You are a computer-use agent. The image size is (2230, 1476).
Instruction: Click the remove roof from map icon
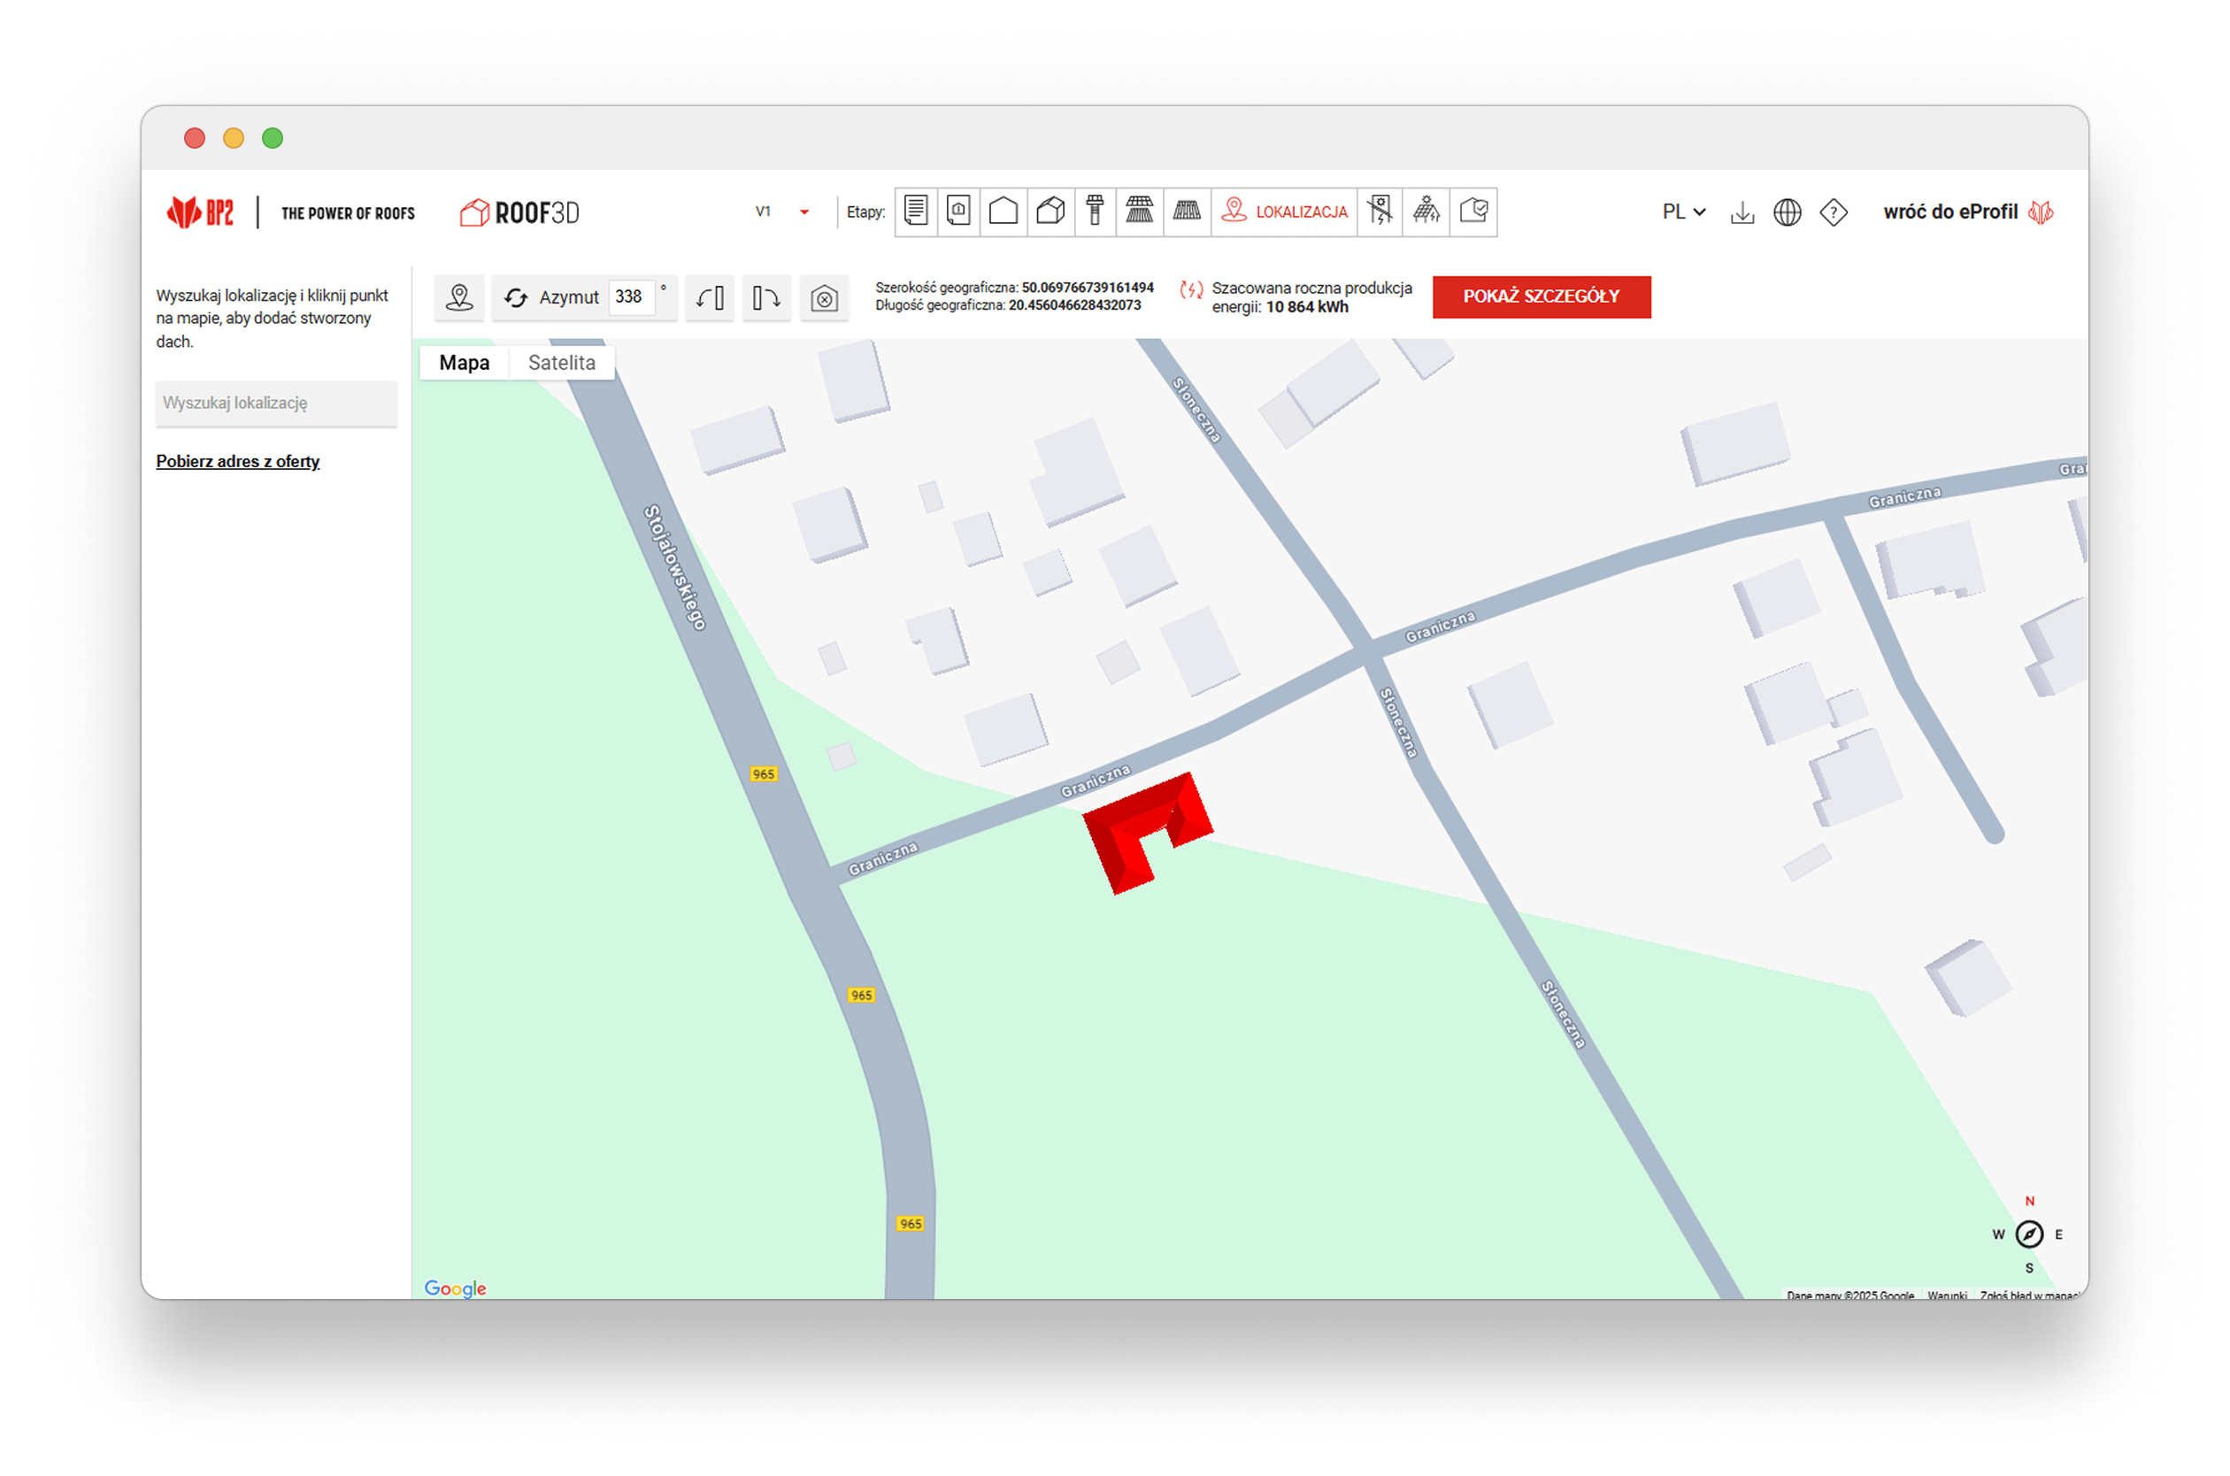pos(824,298)
